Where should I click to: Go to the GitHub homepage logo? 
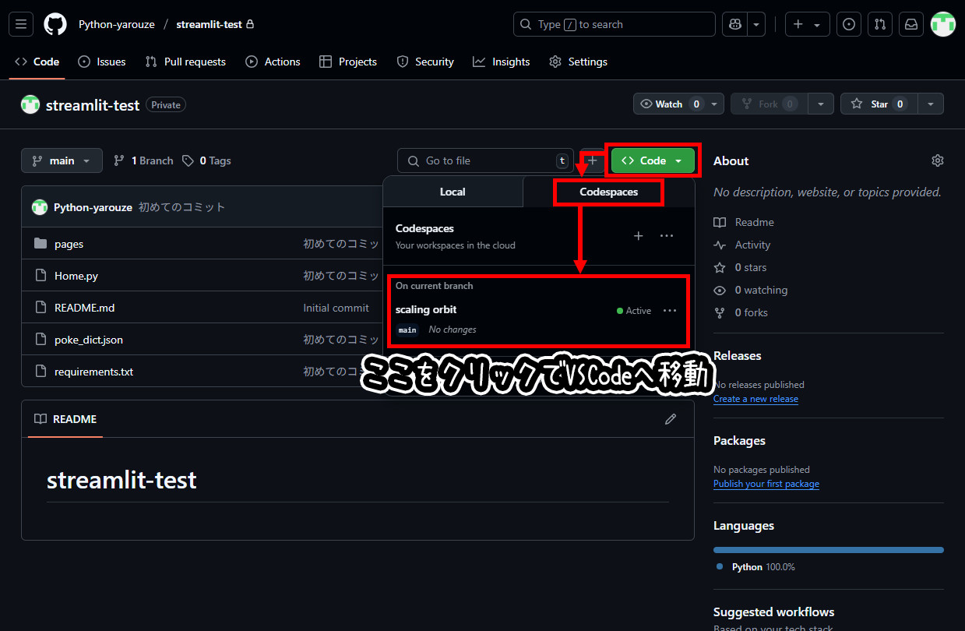[55, 24]
